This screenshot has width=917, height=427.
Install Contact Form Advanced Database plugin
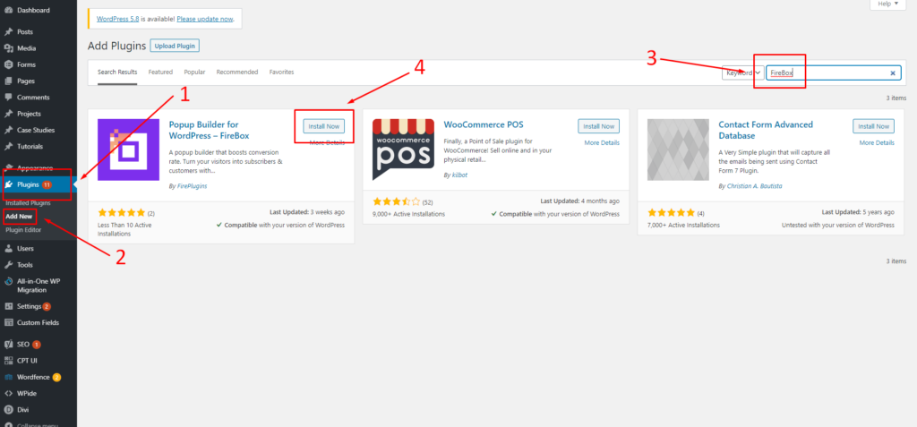point(874,125)
